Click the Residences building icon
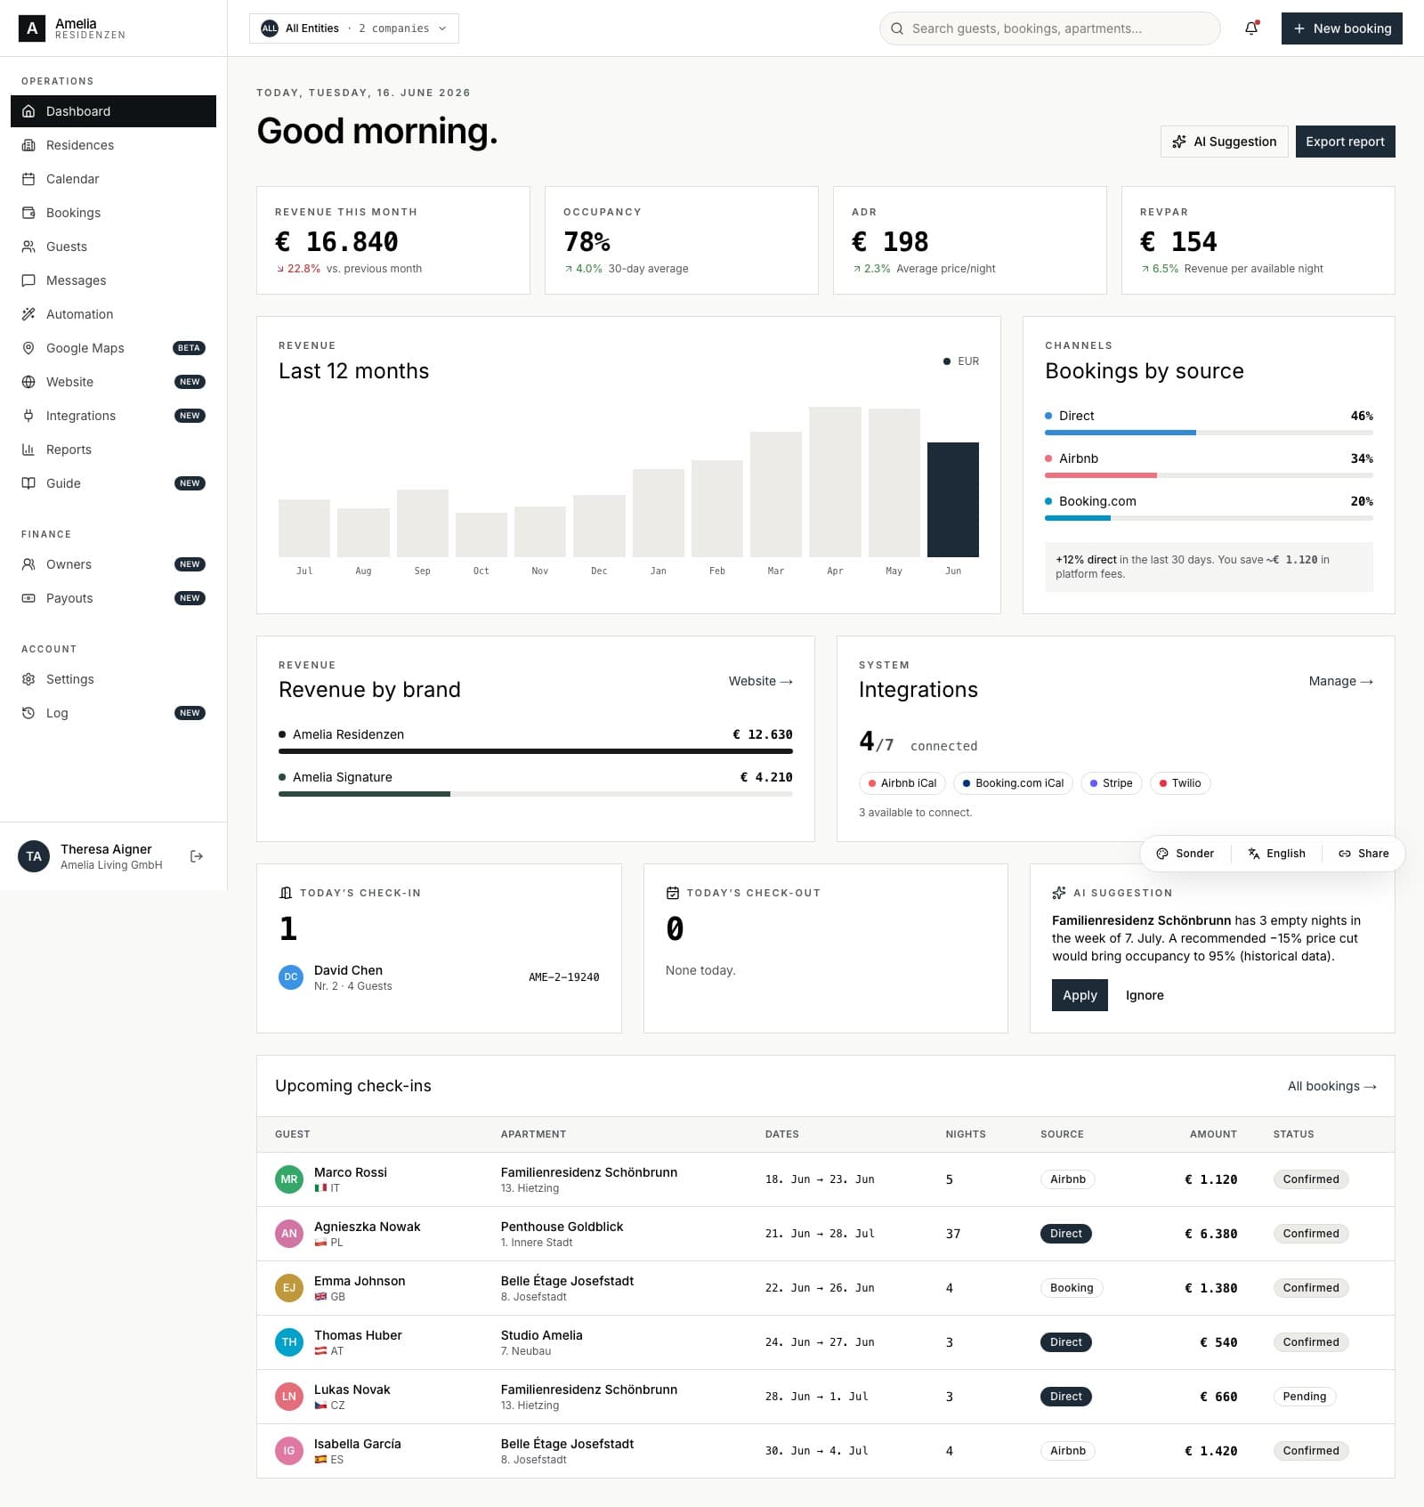This screenshot has height=1507, width=1424. (x=28, y=145)
